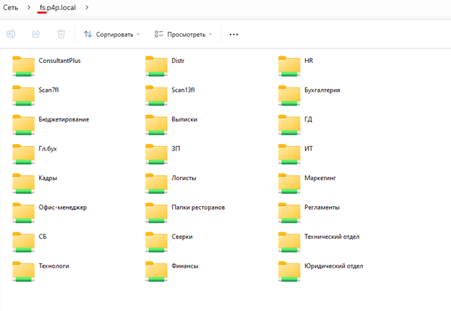Expand the chevron after fs.p4p.local
The image size is (451, 311).
[87, 7]
